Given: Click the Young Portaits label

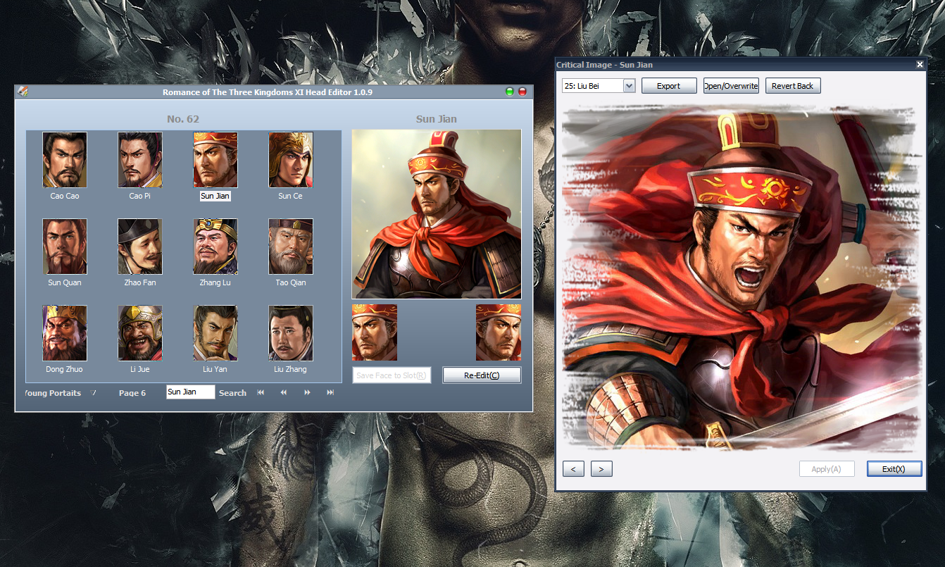Looking at the screenshot, I should (x=54, y=393).
